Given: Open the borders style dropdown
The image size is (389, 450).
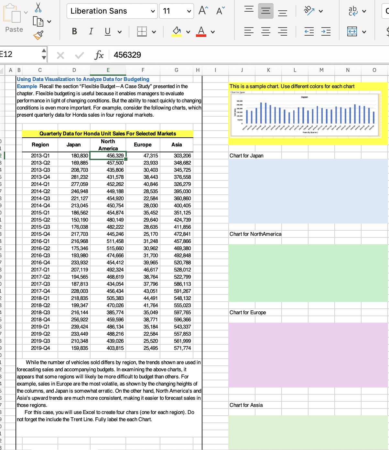Looking at the screenshot, I should point(154,31).
